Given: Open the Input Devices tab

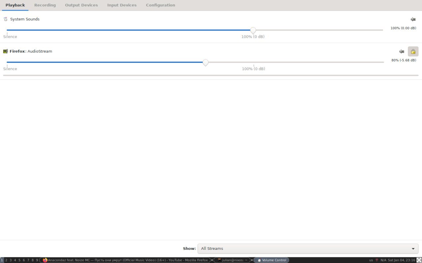Looking at the screenshot, I should click(x=122, y=5).
